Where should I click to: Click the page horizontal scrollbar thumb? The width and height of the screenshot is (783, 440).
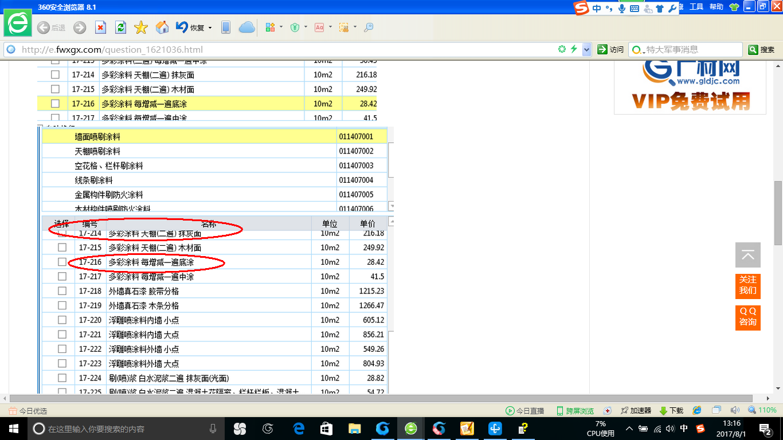point(381,398)
